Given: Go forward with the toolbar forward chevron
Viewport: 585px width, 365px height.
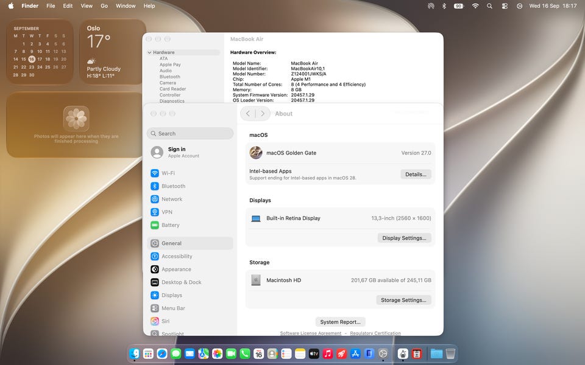Looking at the screenshot, I should 263,114.
